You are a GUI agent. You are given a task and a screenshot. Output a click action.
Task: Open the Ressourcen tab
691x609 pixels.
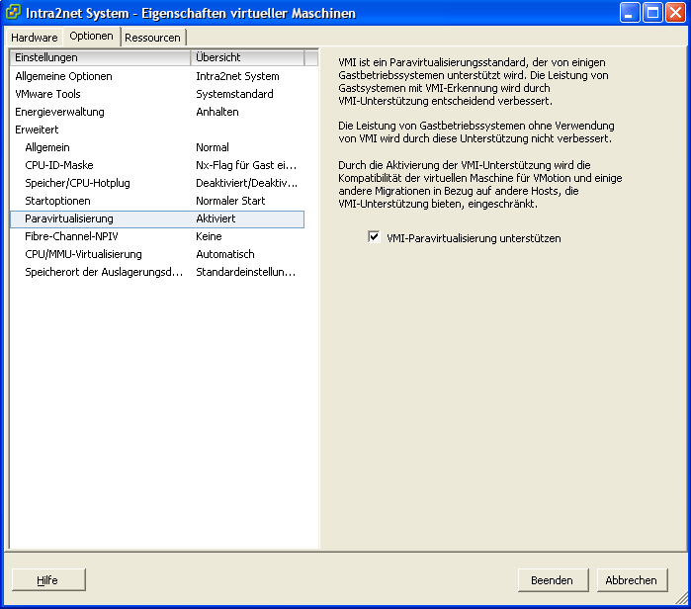coord(152,38)
